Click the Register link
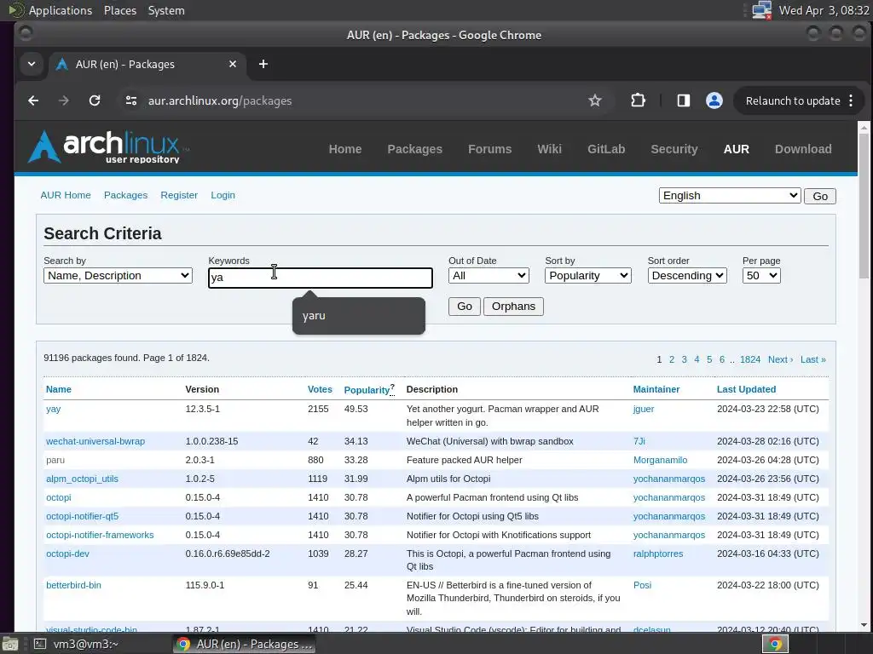Viewport: 873px width, 654px height. [x=179, y=195]
